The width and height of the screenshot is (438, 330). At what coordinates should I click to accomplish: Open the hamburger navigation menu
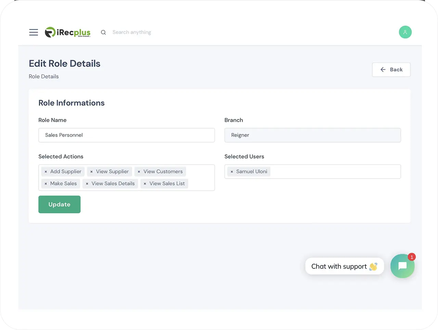(x=34, y=32)
